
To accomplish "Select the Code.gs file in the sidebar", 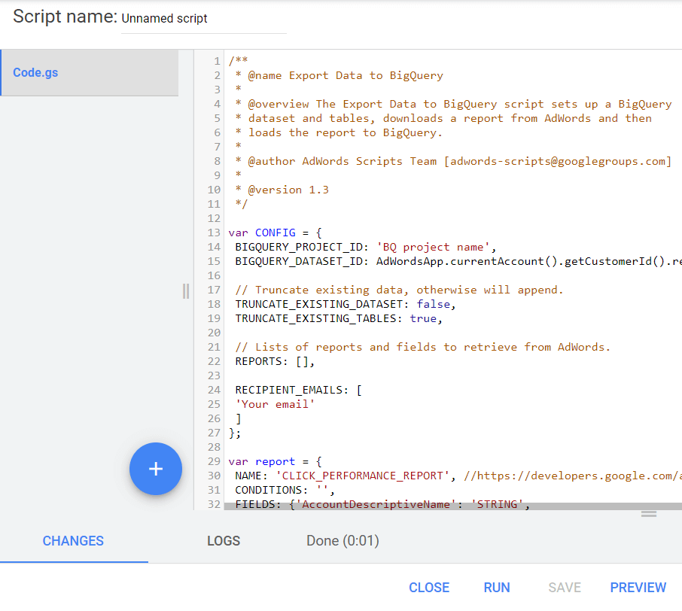I will [x=35, y=72].
